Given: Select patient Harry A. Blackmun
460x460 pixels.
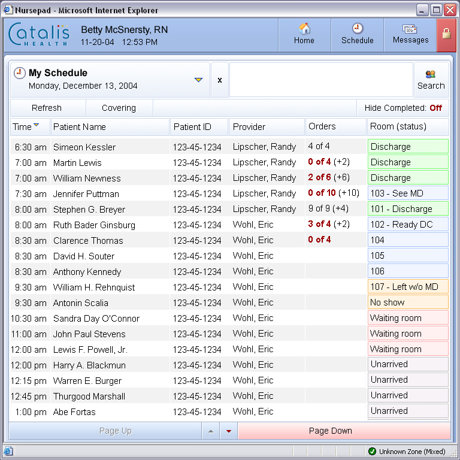Looking at the screenshot, I should 89,365.
